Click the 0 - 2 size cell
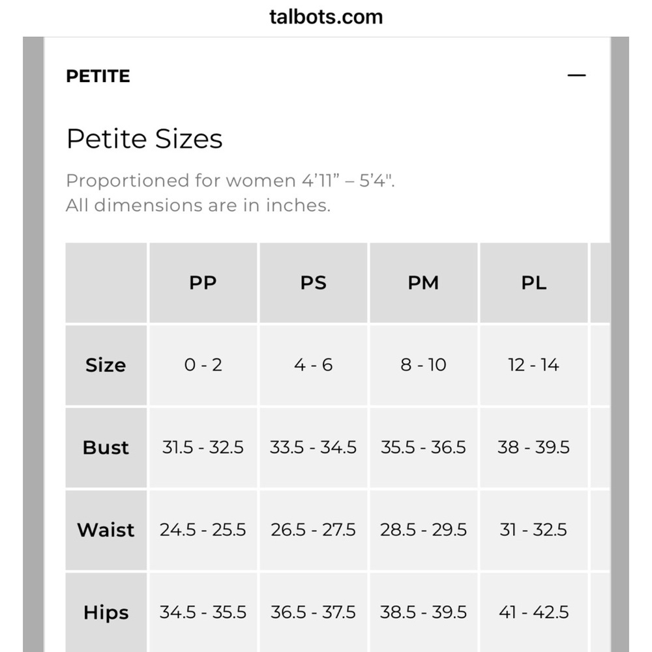The width and height of the screenshot is (652, 652). (x=203, y=365)
